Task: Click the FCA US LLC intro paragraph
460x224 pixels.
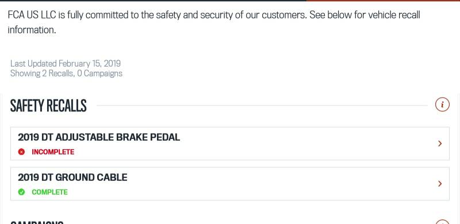Action: pyautogui.click(x=214, y=22)
